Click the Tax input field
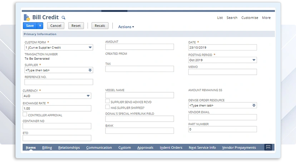The width and height of the screenshot is (296, 162). click(x=140, y=69)
